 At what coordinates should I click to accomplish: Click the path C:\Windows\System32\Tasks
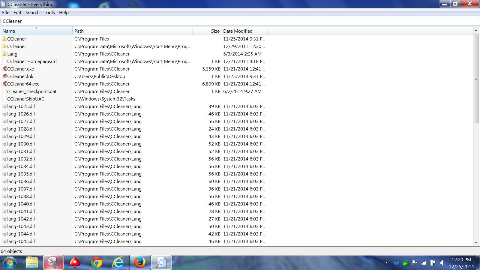point(105,99)
